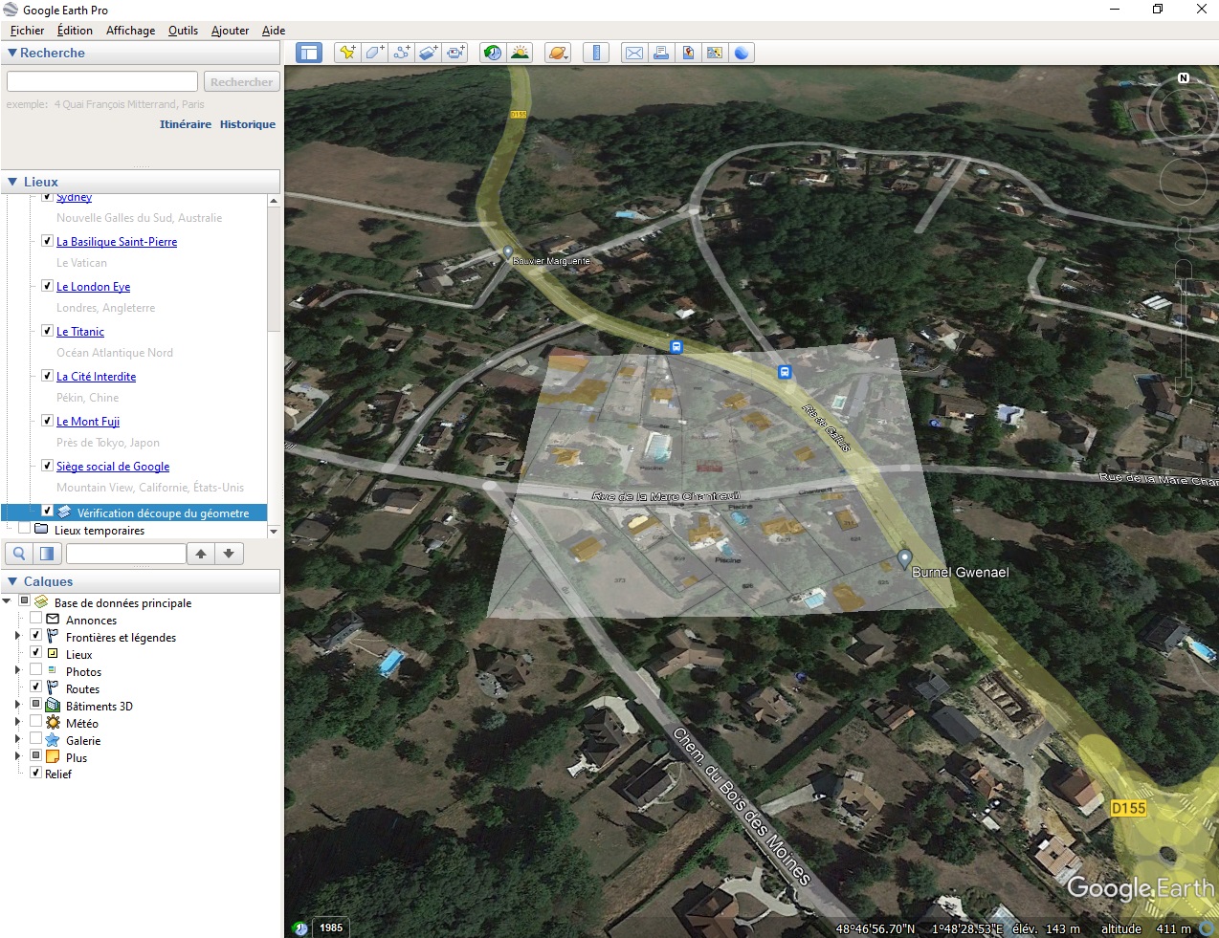Expand the Bâtiments 3D layer tree
The width and height of the screenshot is (1219, 938).
(x=17, y=706)
